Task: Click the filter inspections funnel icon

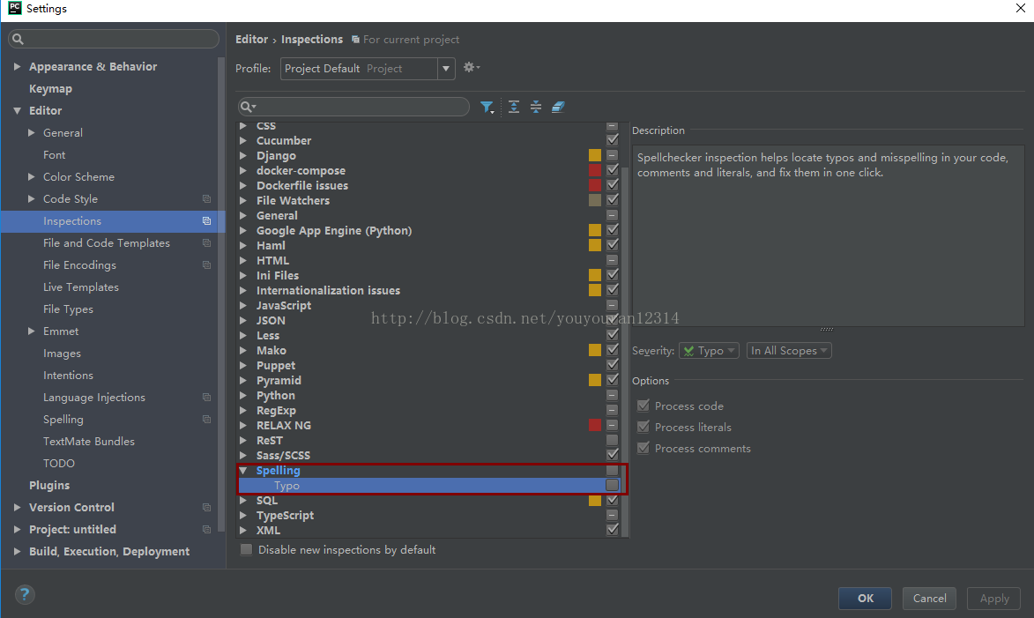Action: click(487, 108)
